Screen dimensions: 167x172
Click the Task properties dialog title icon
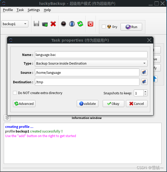(x=11, y=40)
